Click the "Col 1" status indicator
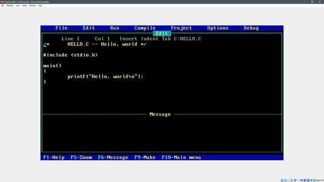 click(x=102, y=39)
